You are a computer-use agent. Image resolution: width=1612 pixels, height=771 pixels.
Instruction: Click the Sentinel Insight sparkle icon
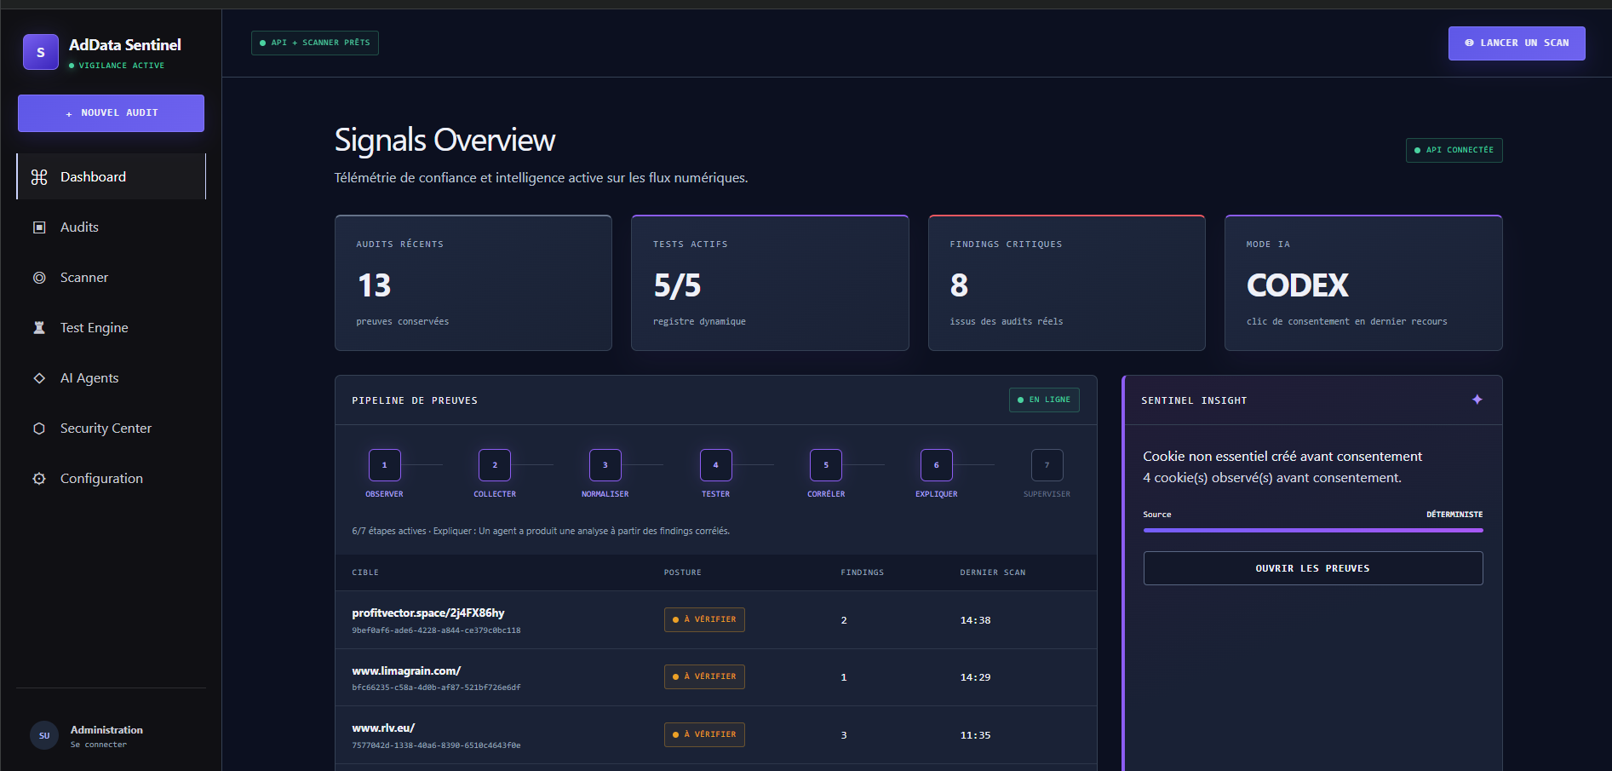tap(1477, 400)
